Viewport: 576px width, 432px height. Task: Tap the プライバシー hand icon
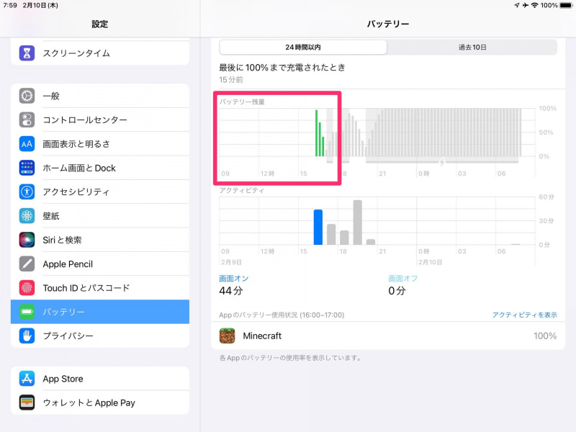coord(27,336)
